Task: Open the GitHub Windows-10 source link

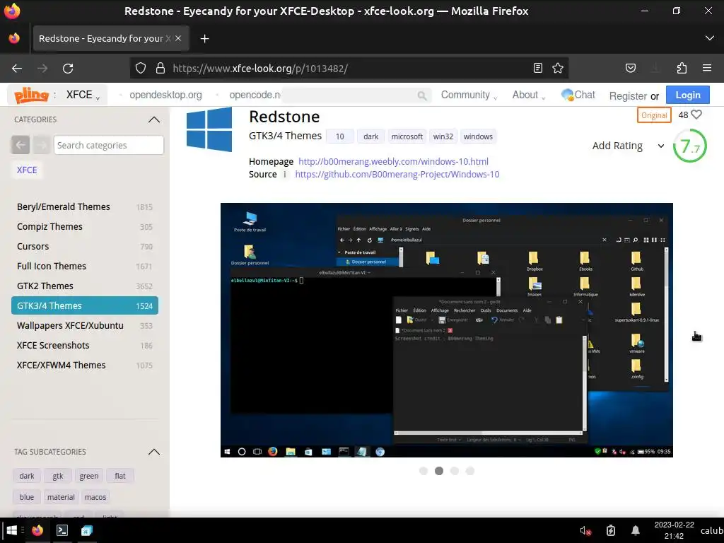Action: [397, 175]
